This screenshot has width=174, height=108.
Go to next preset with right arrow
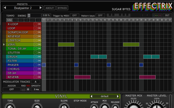(41, 8)
